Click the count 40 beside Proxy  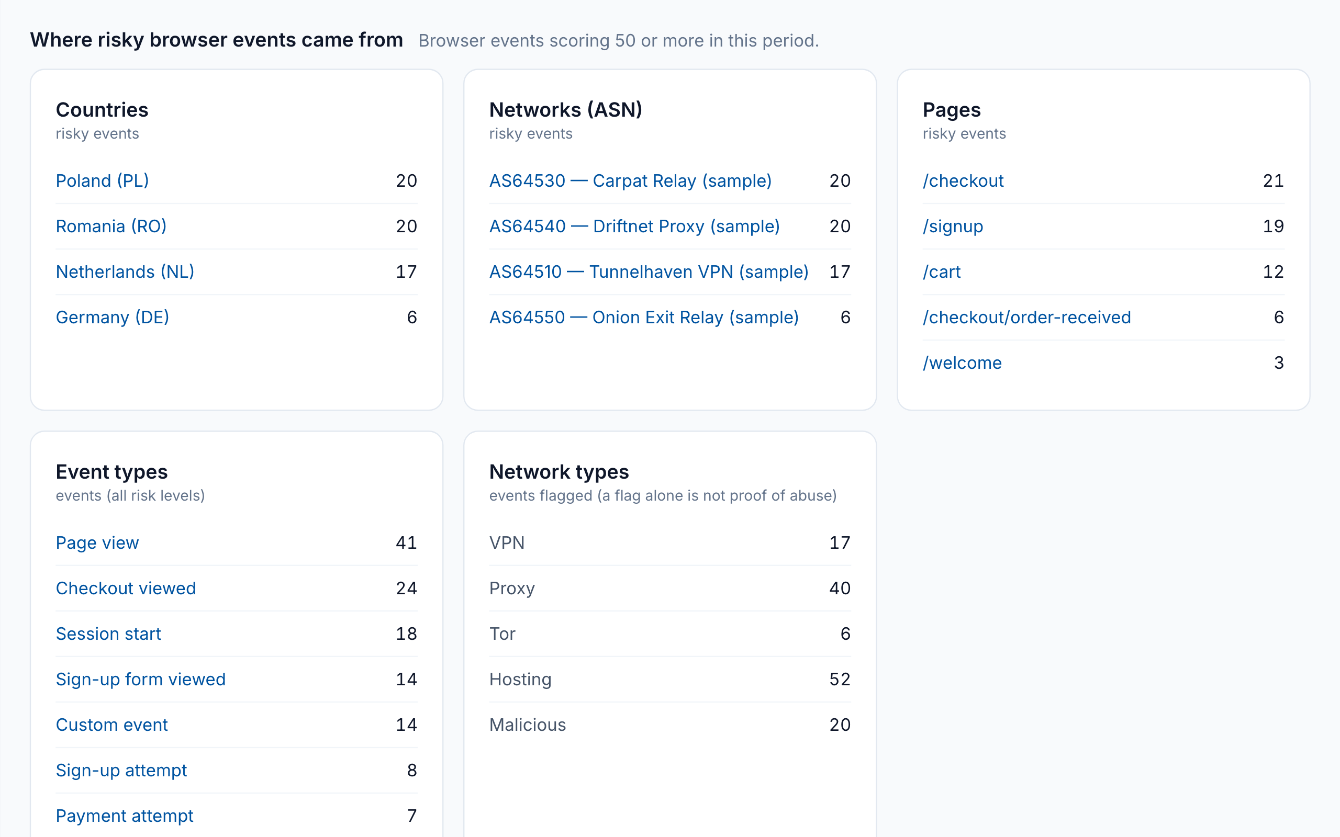[840, 588]
